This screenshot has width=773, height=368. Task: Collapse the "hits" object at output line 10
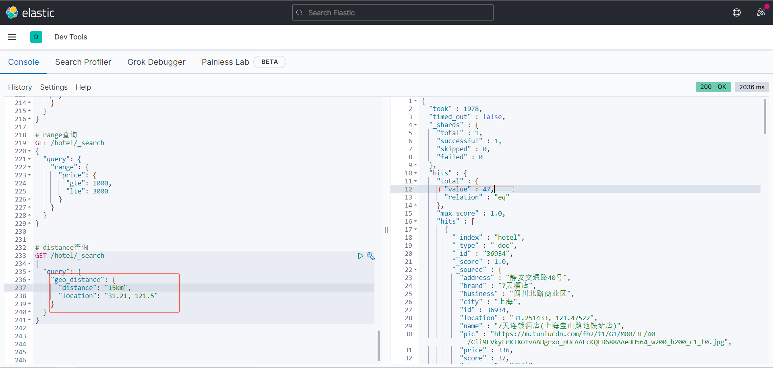point(415,173)
